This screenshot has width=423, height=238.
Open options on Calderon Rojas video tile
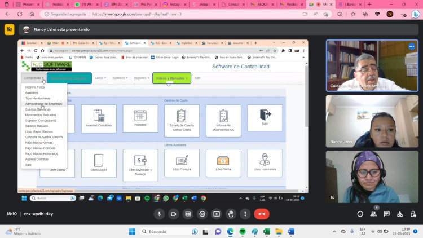(411, 46)
